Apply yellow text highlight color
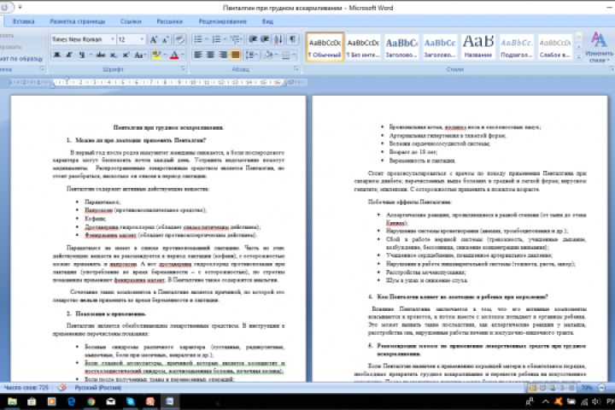 pyautogui.click(x=156, y=55)
